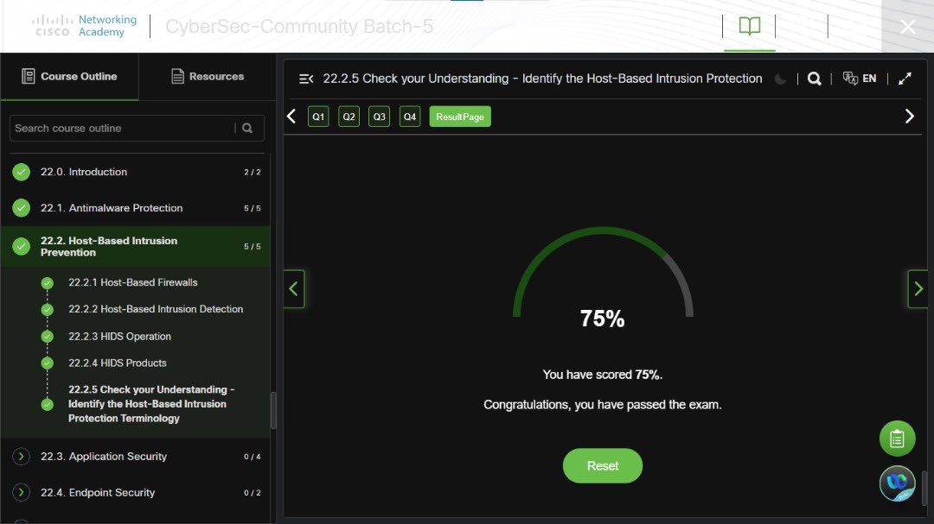This screenshot has height=524, width=934.
Task: Switch to the Resources tab
Action: tap(208, 76)
